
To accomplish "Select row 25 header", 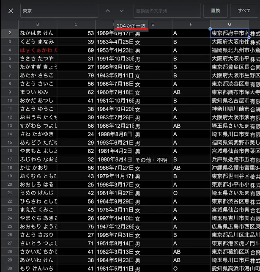I will coord(10,226).
